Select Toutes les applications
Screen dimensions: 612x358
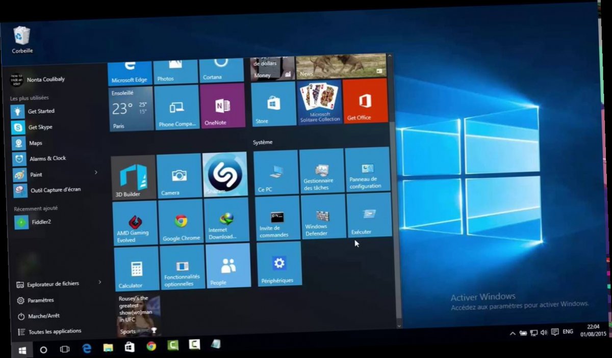[x=49, y=331]
